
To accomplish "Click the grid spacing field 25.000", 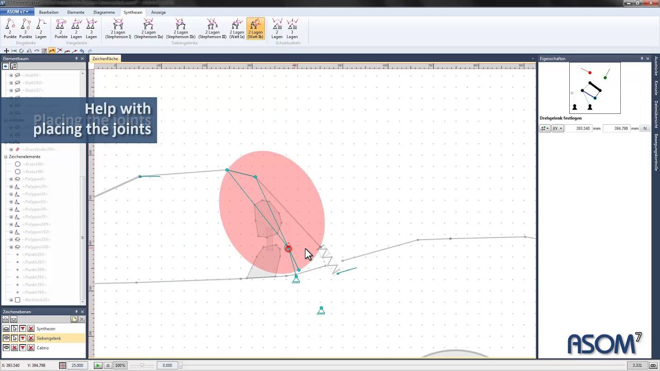I will (x=77, y=365).
